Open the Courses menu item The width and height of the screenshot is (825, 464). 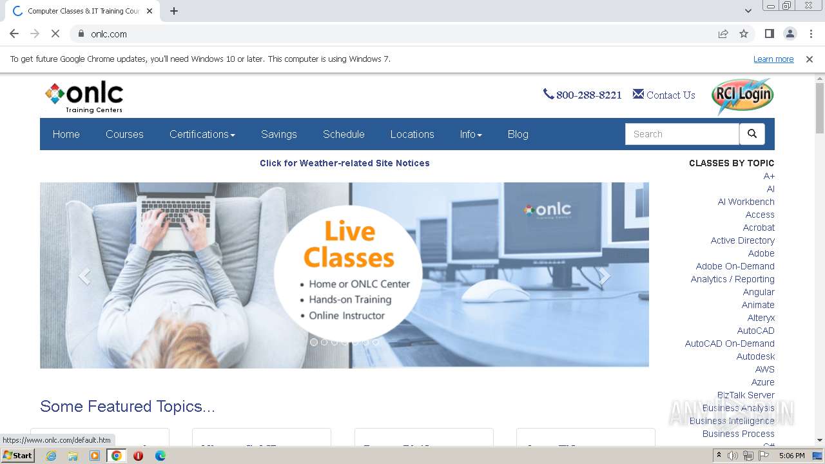[124, 134]
